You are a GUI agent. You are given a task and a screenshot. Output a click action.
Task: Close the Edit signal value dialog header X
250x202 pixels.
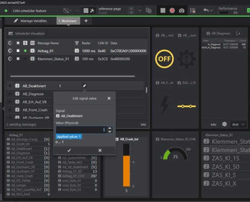click(109, 98)
